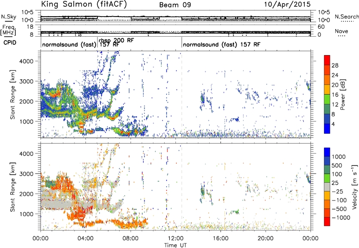Select the dark green 100–500 Velocity segment
This screenshot has width=359, height=248.
[x=327, y=170]
